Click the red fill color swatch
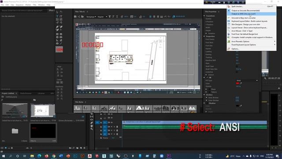The height and width of the screenshot is (159, 282). [x=237, y=83]
